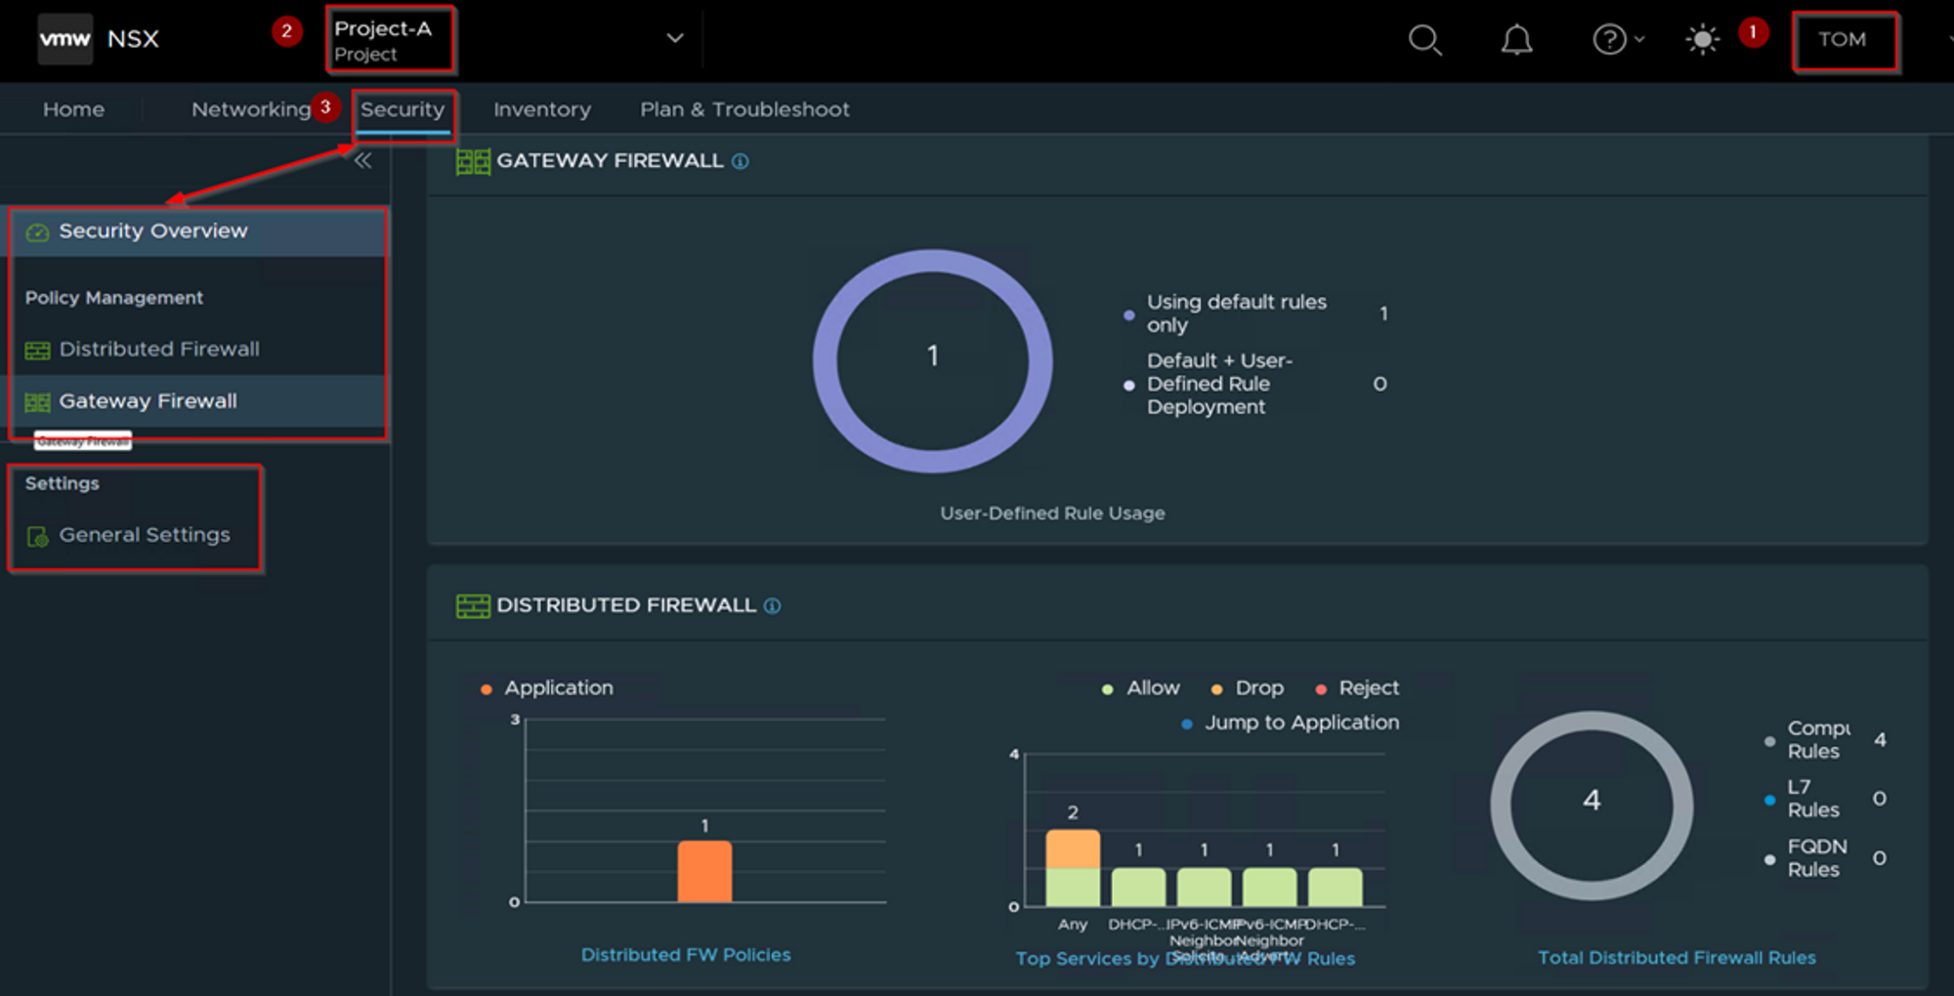Open the help question mark menu

point(1617,40)
